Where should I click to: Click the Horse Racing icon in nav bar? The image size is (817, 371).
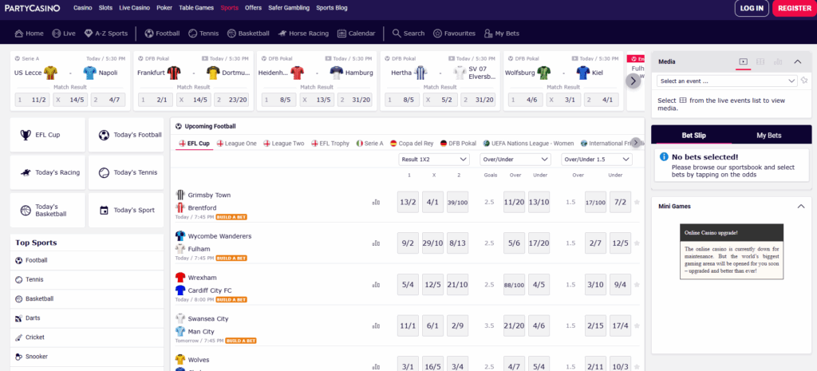coord(282,34)
